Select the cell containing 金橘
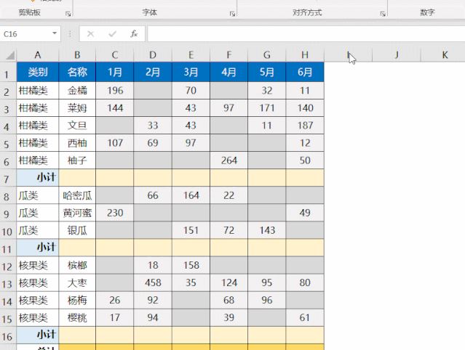The image size is (465, 350). click(x=77, y=91)
